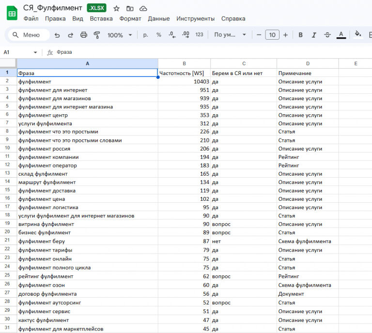Toggle italic formatting
Screen dimensions: 372x333
(x=314, y=35)
